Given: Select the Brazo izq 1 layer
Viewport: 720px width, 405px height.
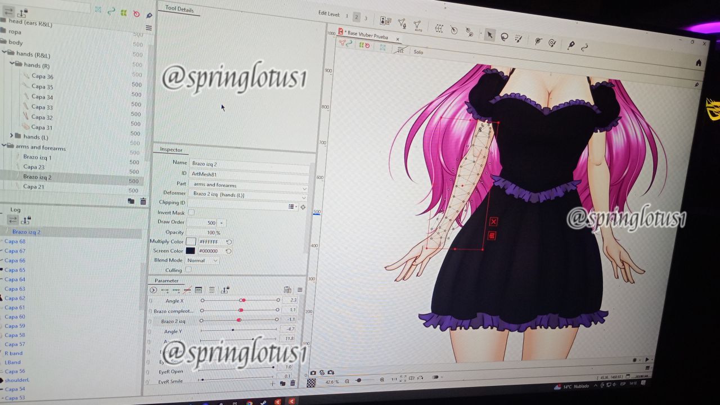Looking at the screenshot, I should click(x=37, y=157).
